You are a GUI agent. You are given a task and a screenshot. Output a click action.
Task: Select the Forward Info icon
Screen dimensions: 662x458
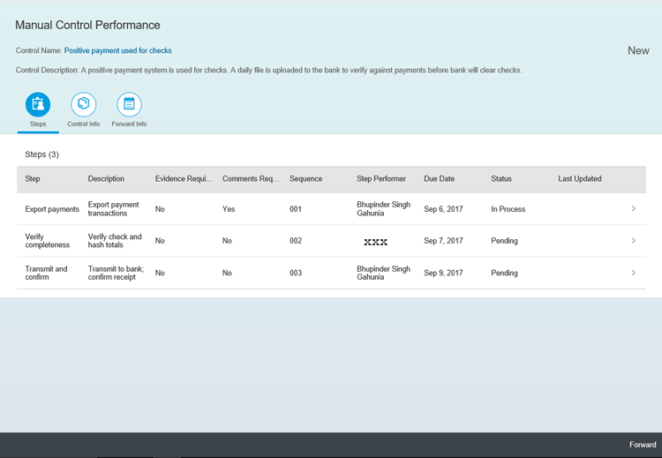click(x=129, y=105)
